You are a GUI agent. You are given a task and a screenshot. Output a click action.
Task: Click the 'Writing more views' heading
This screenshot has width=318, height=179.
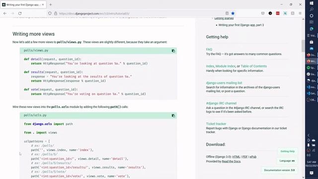click(33, 34)
